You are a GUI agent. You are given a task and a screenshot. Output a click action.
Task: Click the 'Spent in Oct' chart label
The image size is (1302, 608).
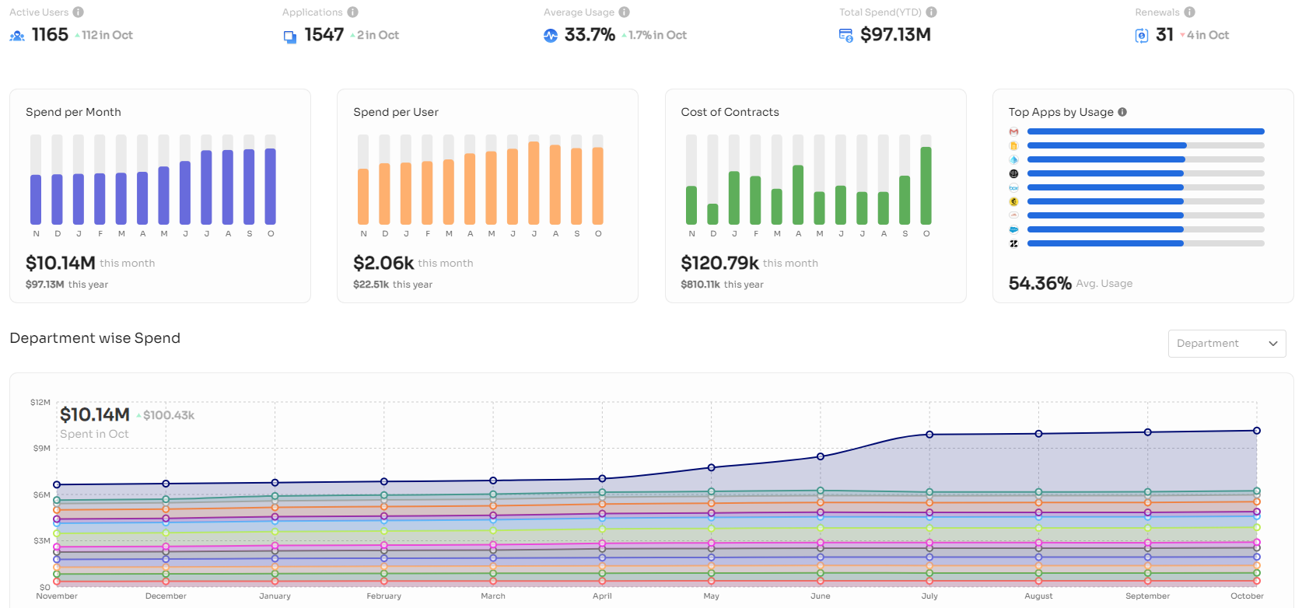pyautogui.click(x=94, y=434)
